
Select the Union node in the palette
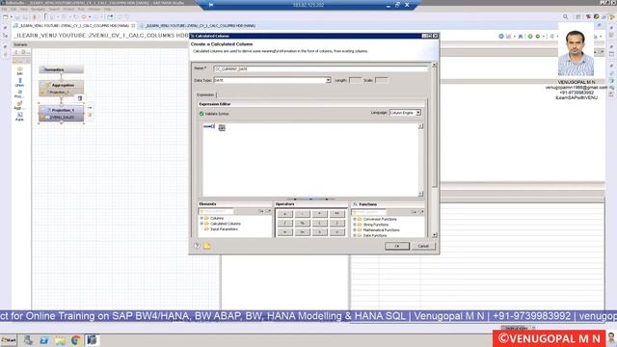pos(19,82)
